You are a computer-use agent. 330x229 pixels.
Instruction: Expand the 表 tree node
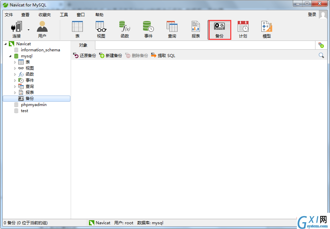tap(15, 62)
